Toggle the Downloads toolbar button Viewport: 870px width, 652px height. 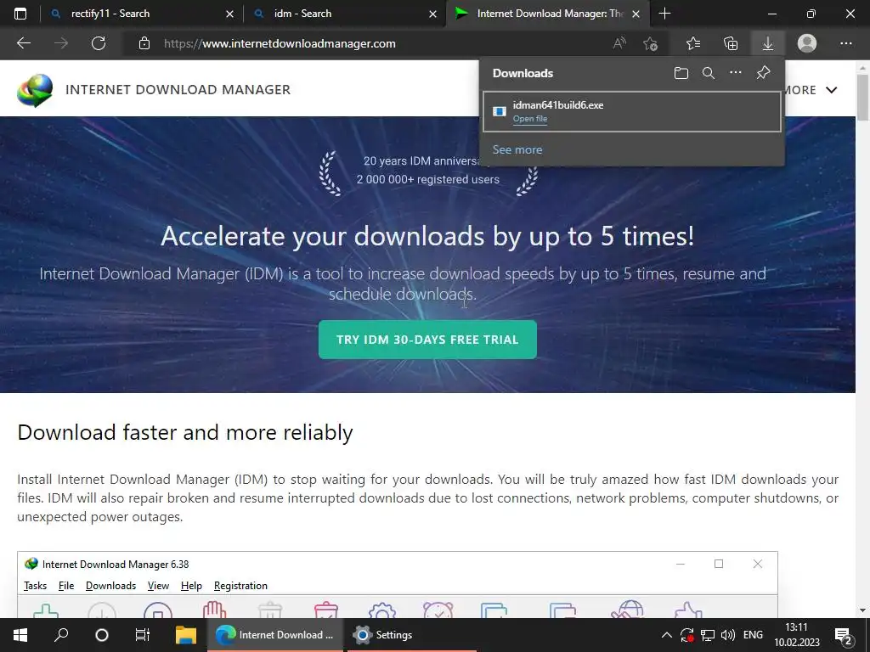(768, 43)
